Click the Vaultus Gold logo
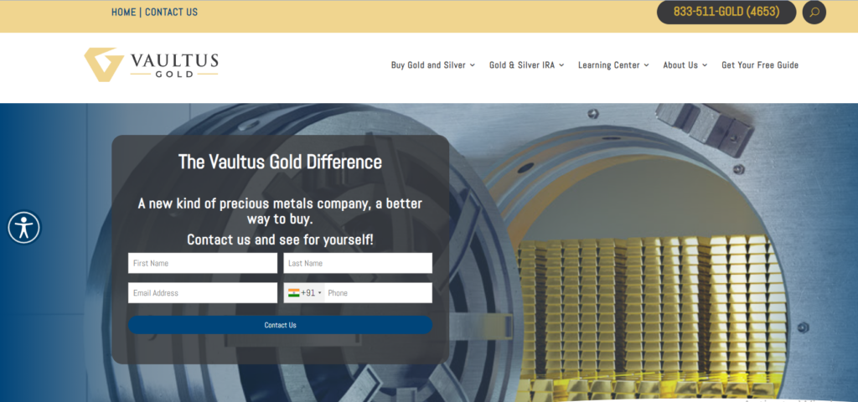Screen dimensions: 858x402 pos(151,65)
